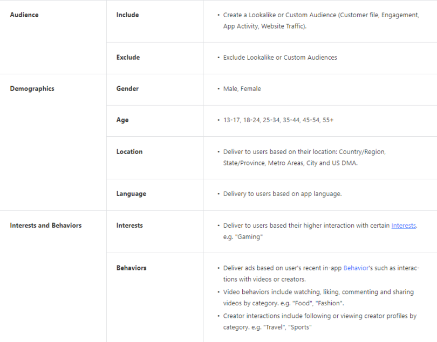The height and width of the screenshot is (342, 437).
Task: Click the age ranges text starting 13-17
Action: tap(278, 120)
